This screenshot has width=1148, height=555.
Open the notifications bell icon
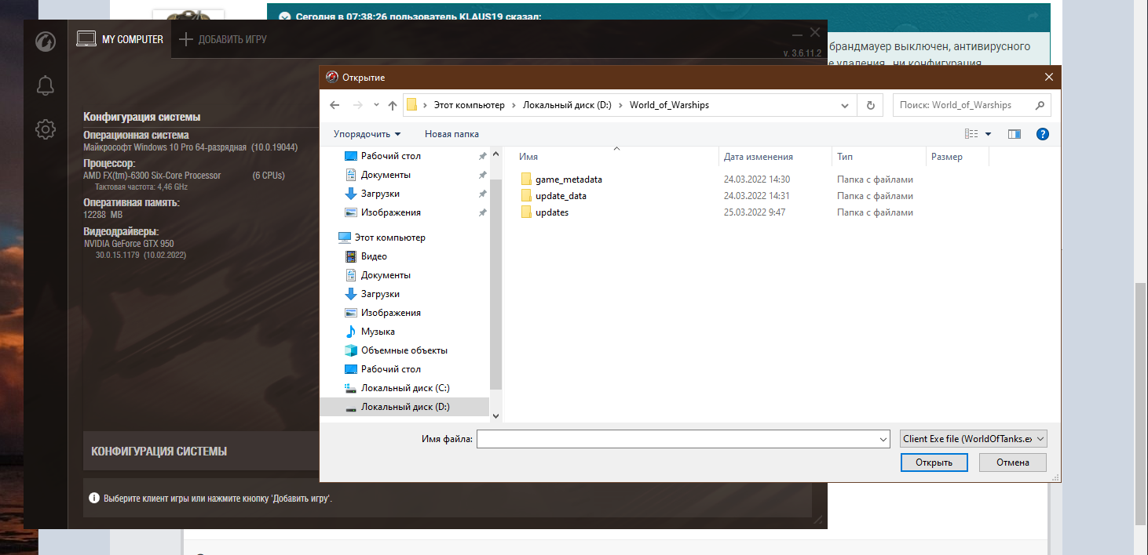[x=46, y=85]
